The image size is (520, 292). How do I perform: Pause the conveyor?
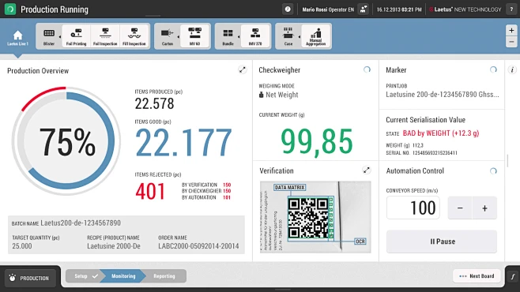click(442, 241)
